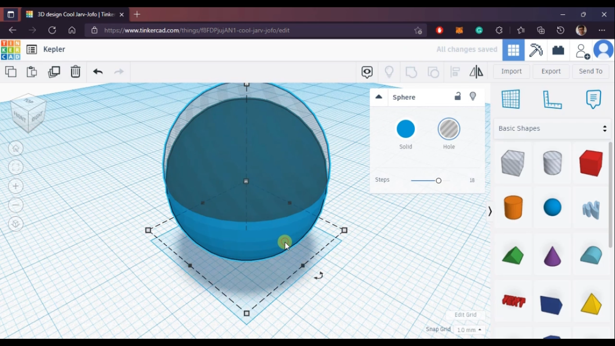This screenshot has height=346, width=615.
Task: Open the design list icon beside Kepler
Action: point(32,50)
